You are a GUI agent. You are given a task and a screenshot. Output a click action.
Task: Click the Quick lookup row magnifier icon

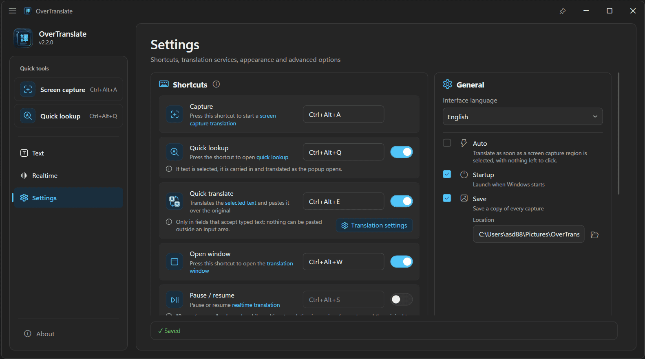[x=175, y=152]
